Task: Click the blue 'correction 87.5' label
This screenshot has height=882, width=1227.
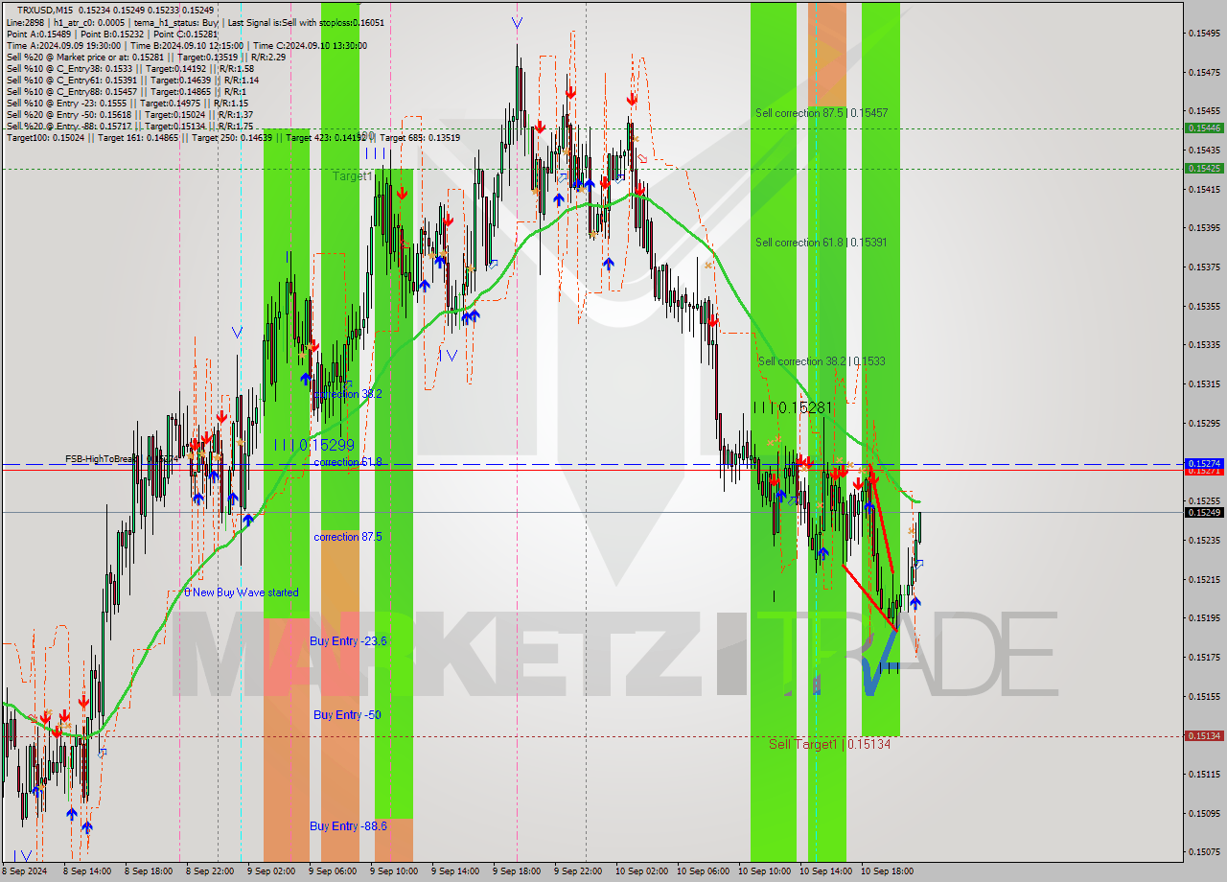Action: pyautogui.click(x=348, y=537)
